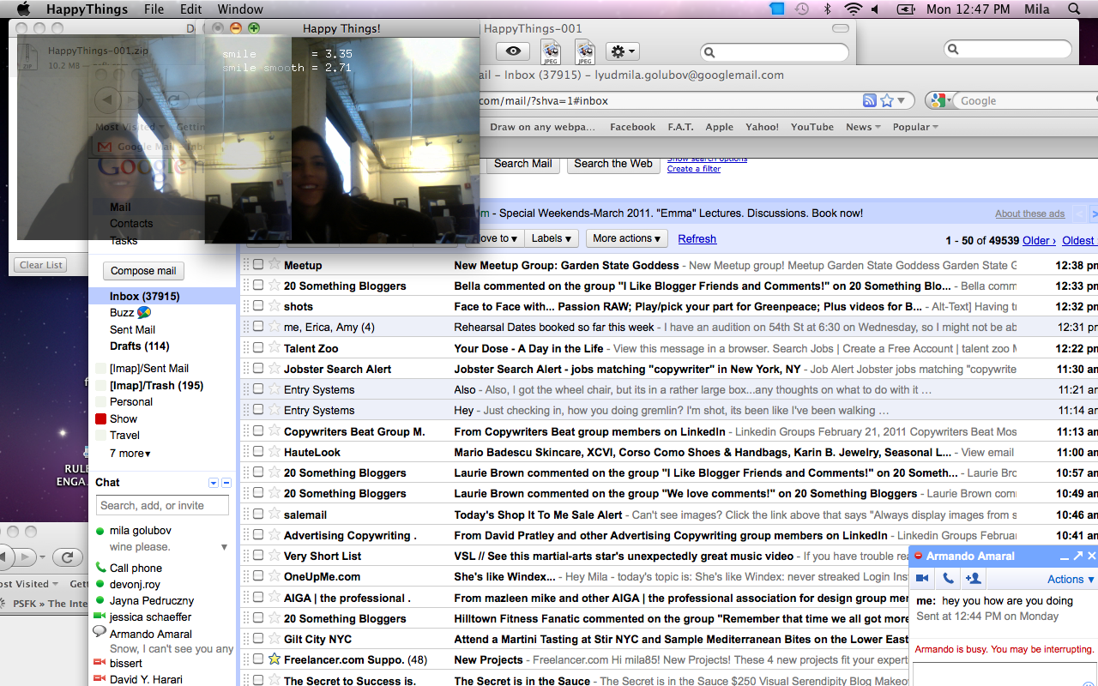Open the Show label with red swatch

[124, 418]
